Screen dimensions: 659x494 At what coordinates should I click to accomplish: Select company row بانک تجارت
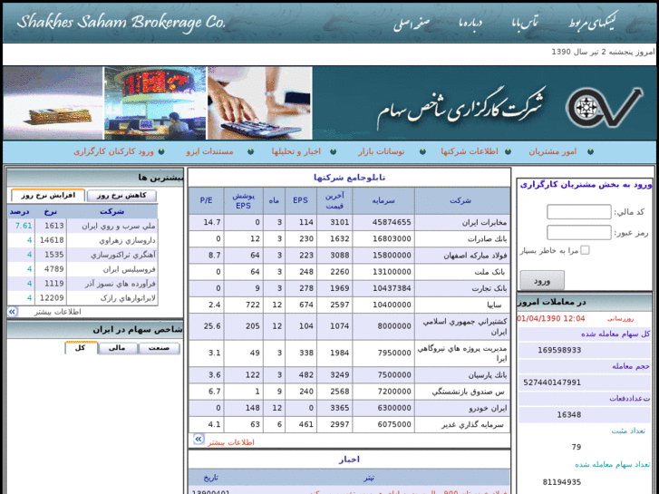[349, 288]
